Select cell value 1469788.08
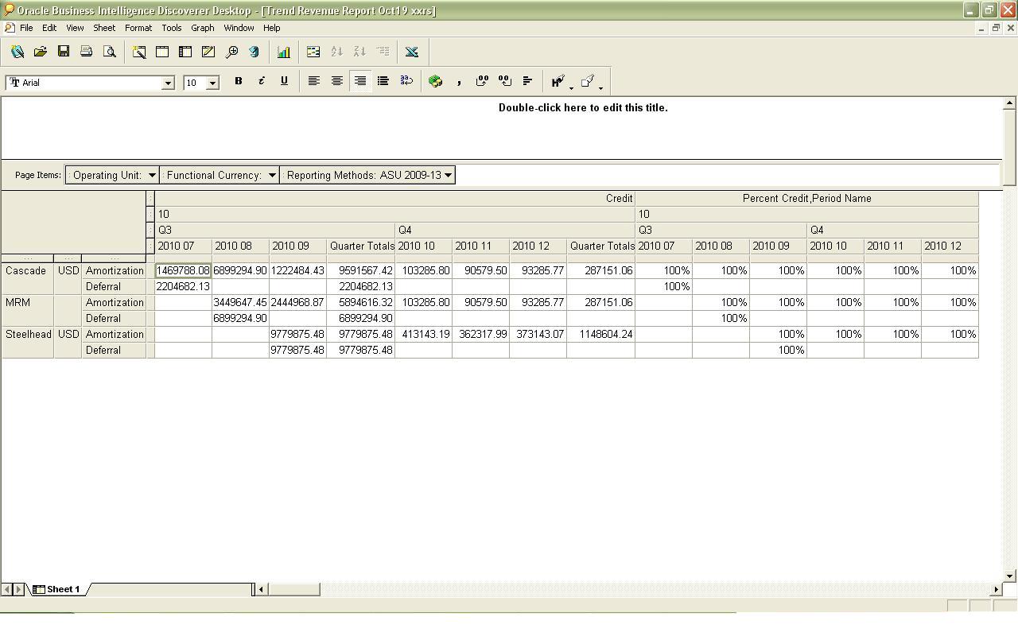The image size is (1018, 636). point(183,270)
